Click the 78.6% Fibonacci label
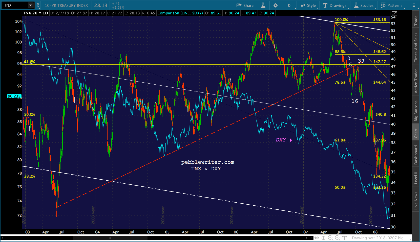This screenshot has width=420, height=242. pos(340,82)
